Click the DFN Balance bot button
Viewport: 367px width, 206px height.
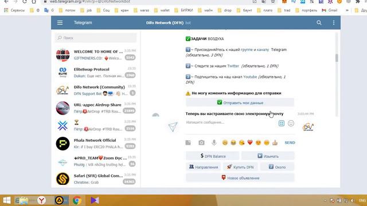pos(213,156)
